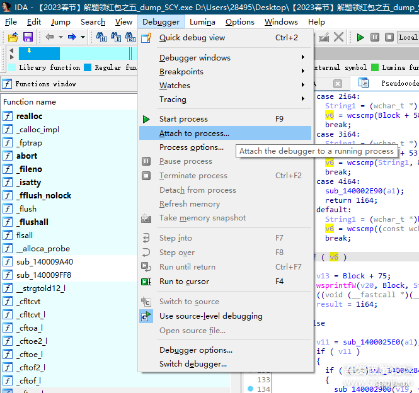Start the process with the green play button
419x393 pixels.
(360, 37)
